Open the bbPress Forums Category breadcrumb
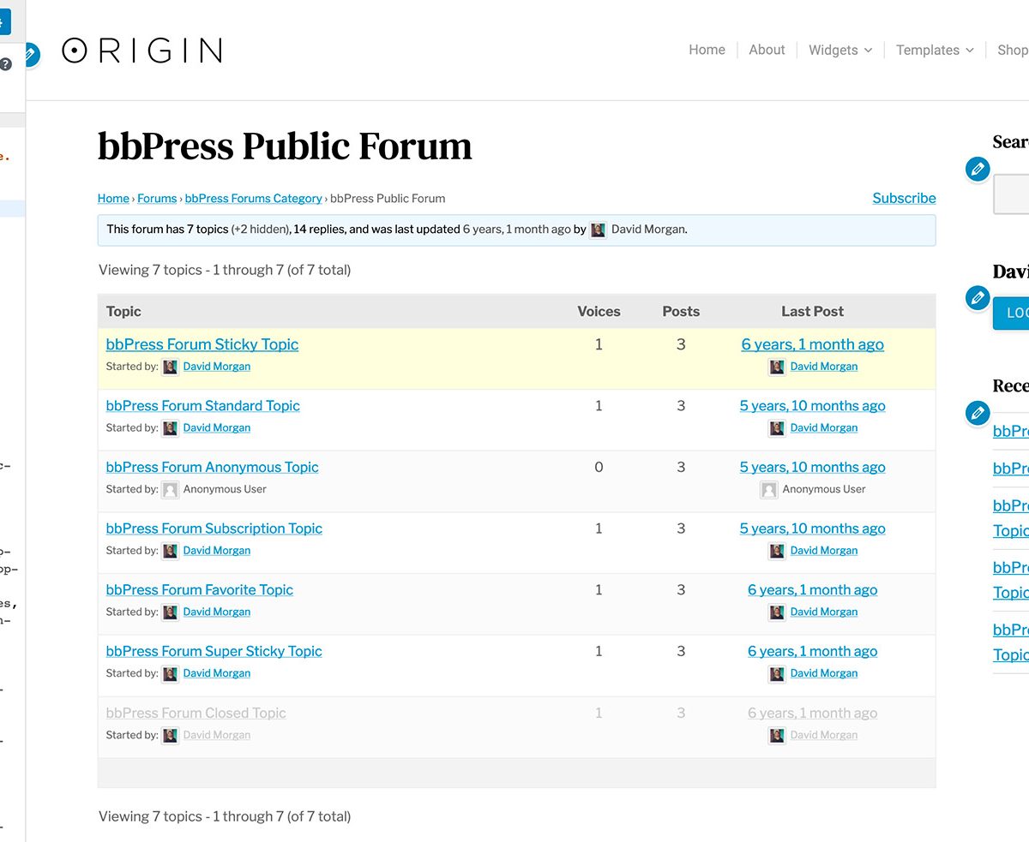 point(254,199)
